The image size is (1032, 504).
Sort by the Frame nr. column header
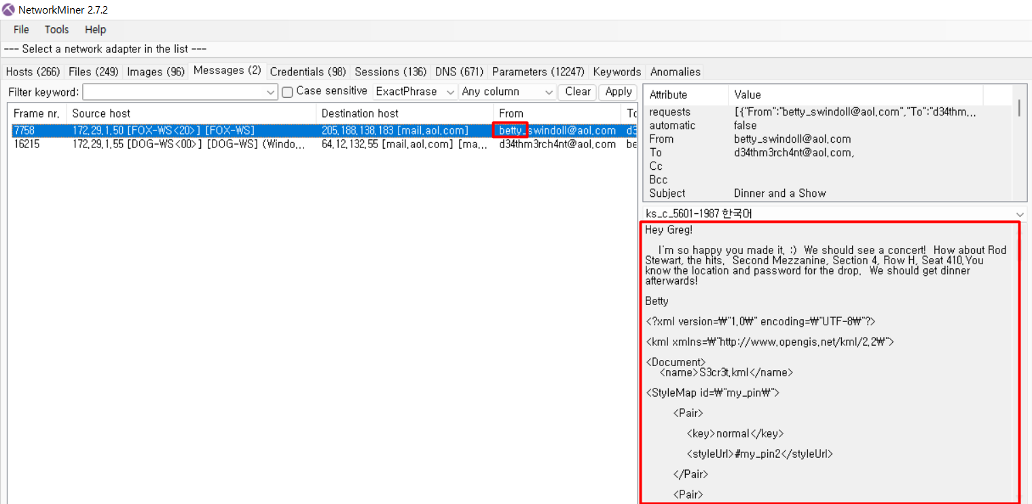(x=37, y=113)
